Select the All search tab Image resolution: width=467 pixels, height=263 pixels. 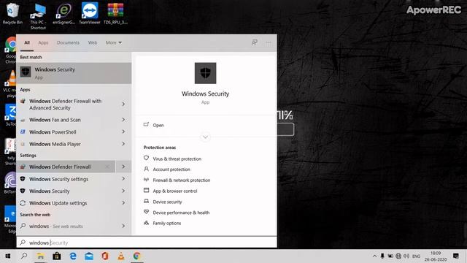[x=27, y=42]
